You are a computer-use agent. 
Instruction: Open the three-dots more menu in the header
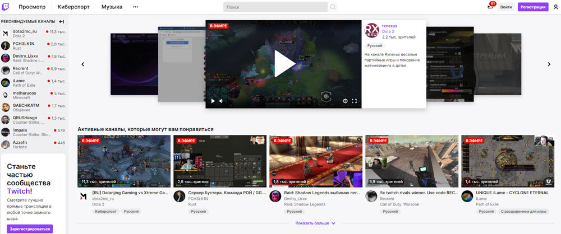[135, 7]
